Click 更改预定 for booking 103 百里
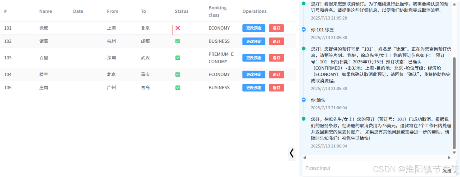This screenshot has height=177, width=460. click(254, 58)
